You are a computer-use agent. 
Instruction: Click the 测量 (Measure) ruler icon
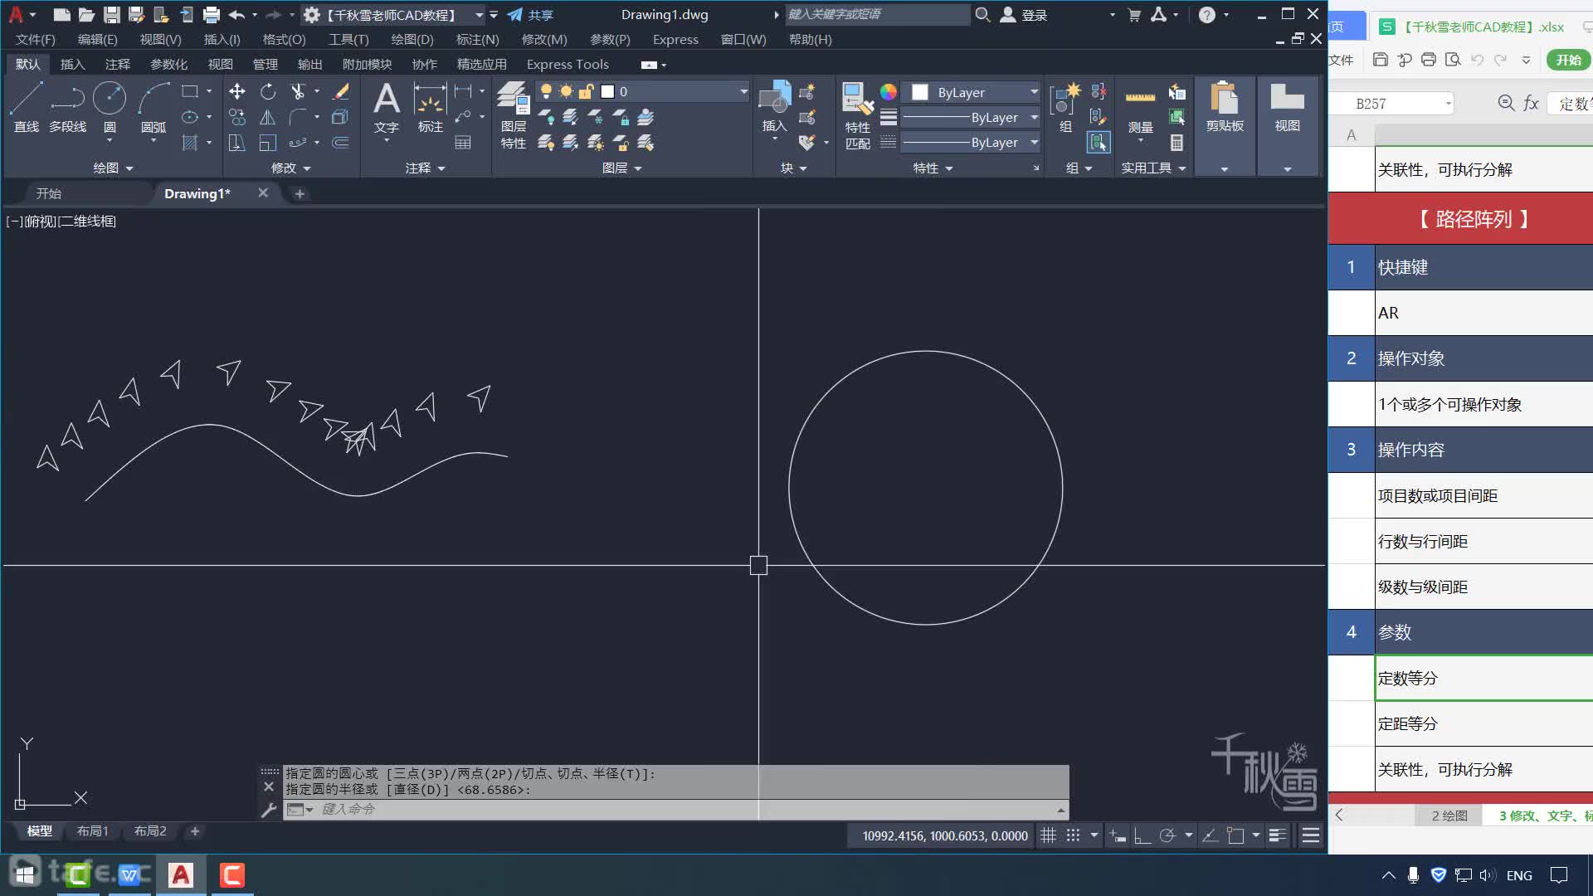tap(1140, 108)
